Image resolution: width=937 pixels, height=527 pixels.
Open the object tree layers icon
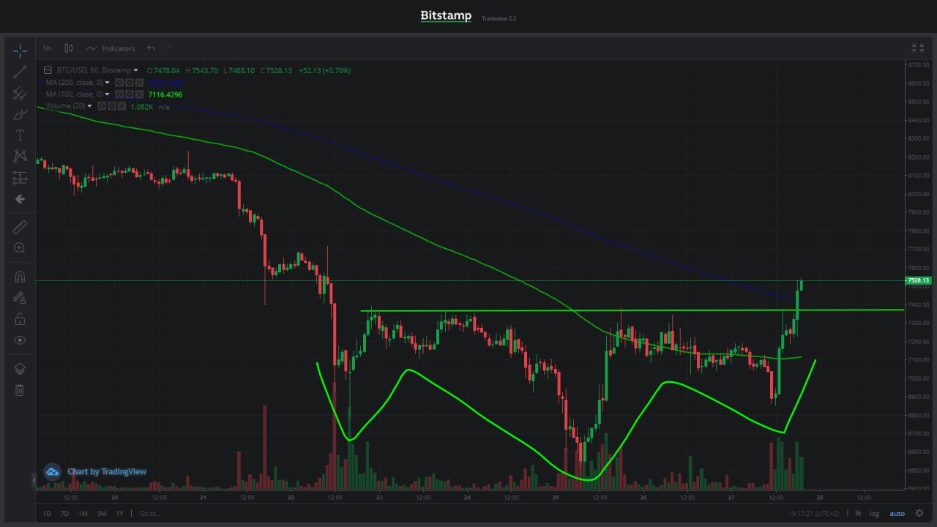point(20,369)
